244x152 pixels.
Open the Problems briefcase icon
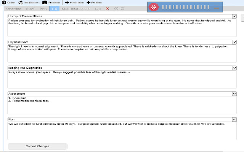click(45, 2)
